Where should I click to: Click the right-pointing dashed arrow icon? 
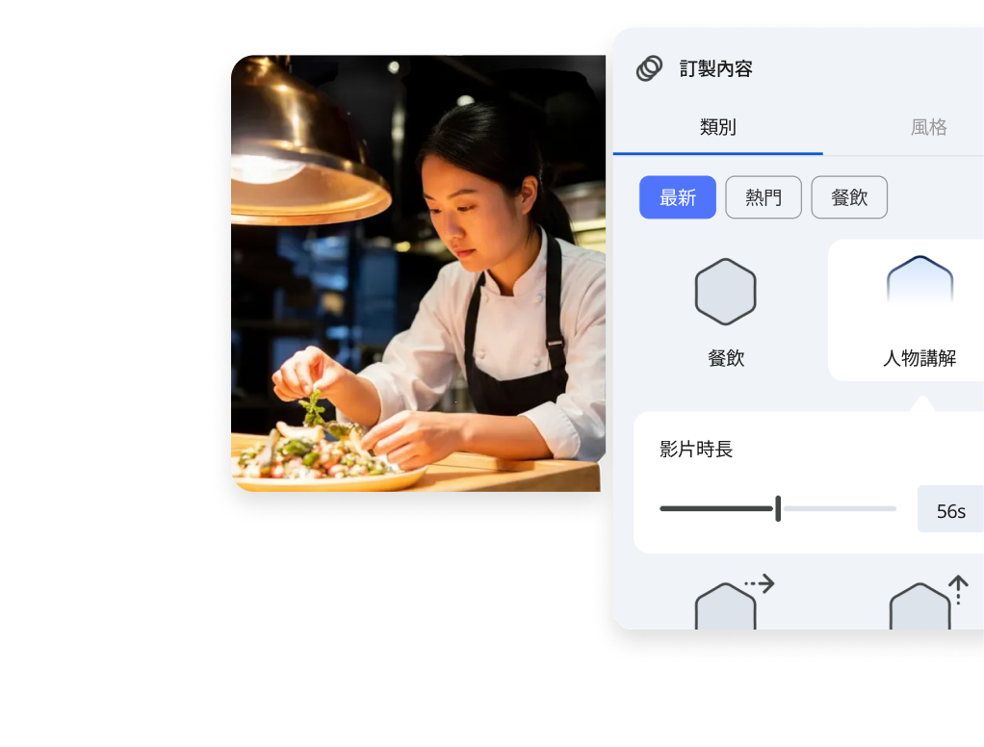point(760,584)
